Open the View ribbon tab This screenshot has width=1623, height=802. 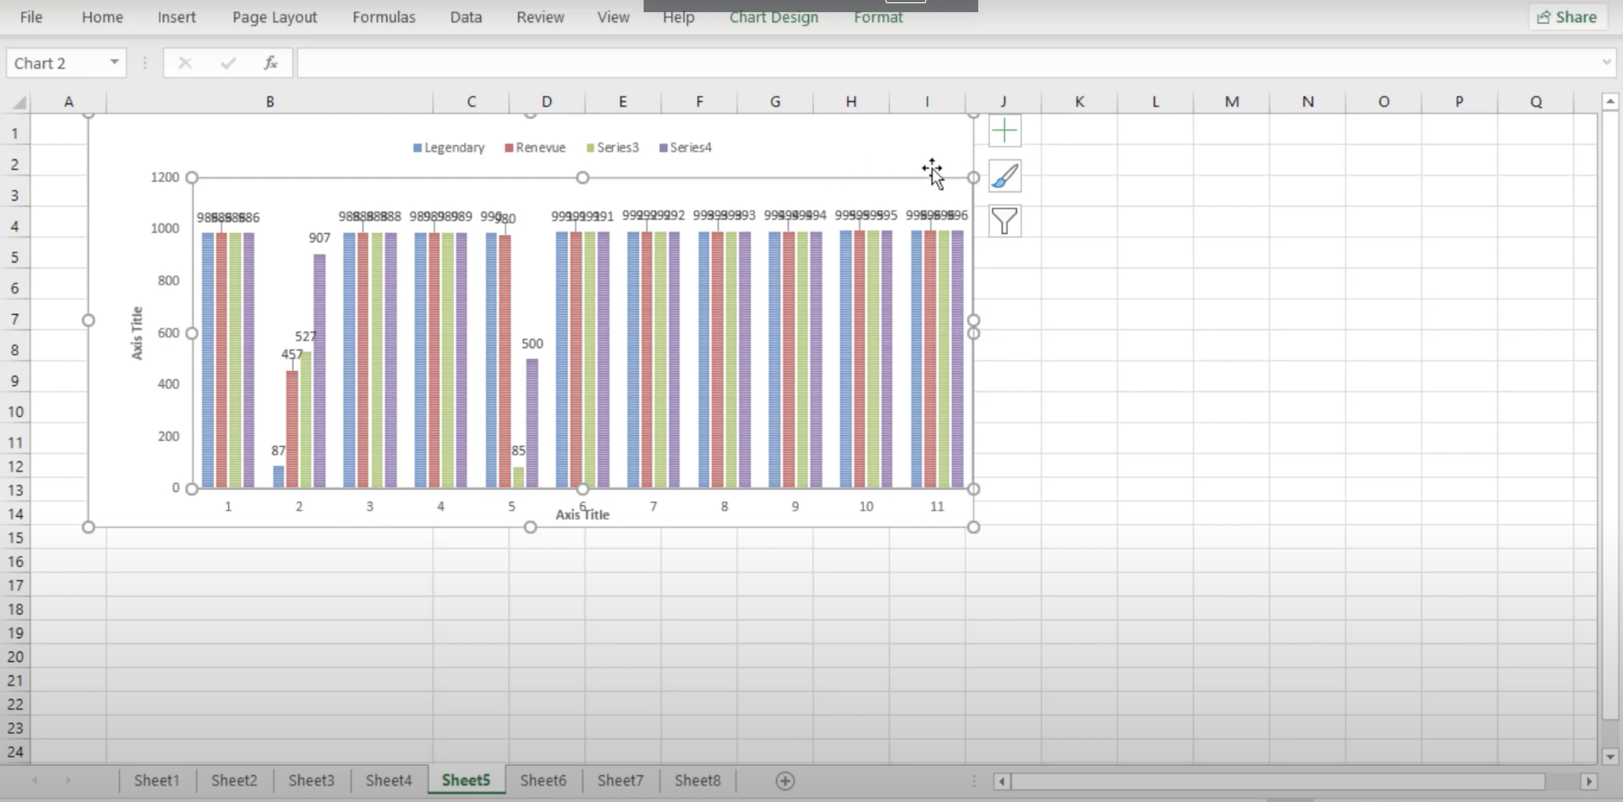click(x=613, y=17)
